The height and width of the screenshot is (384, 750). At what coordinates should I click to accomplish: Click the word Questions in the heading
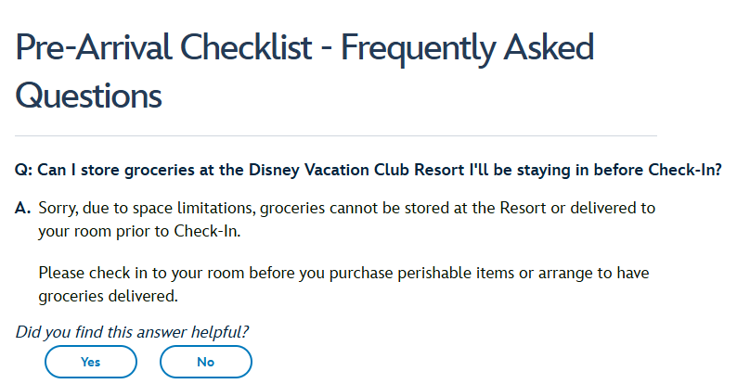(89, 94)
